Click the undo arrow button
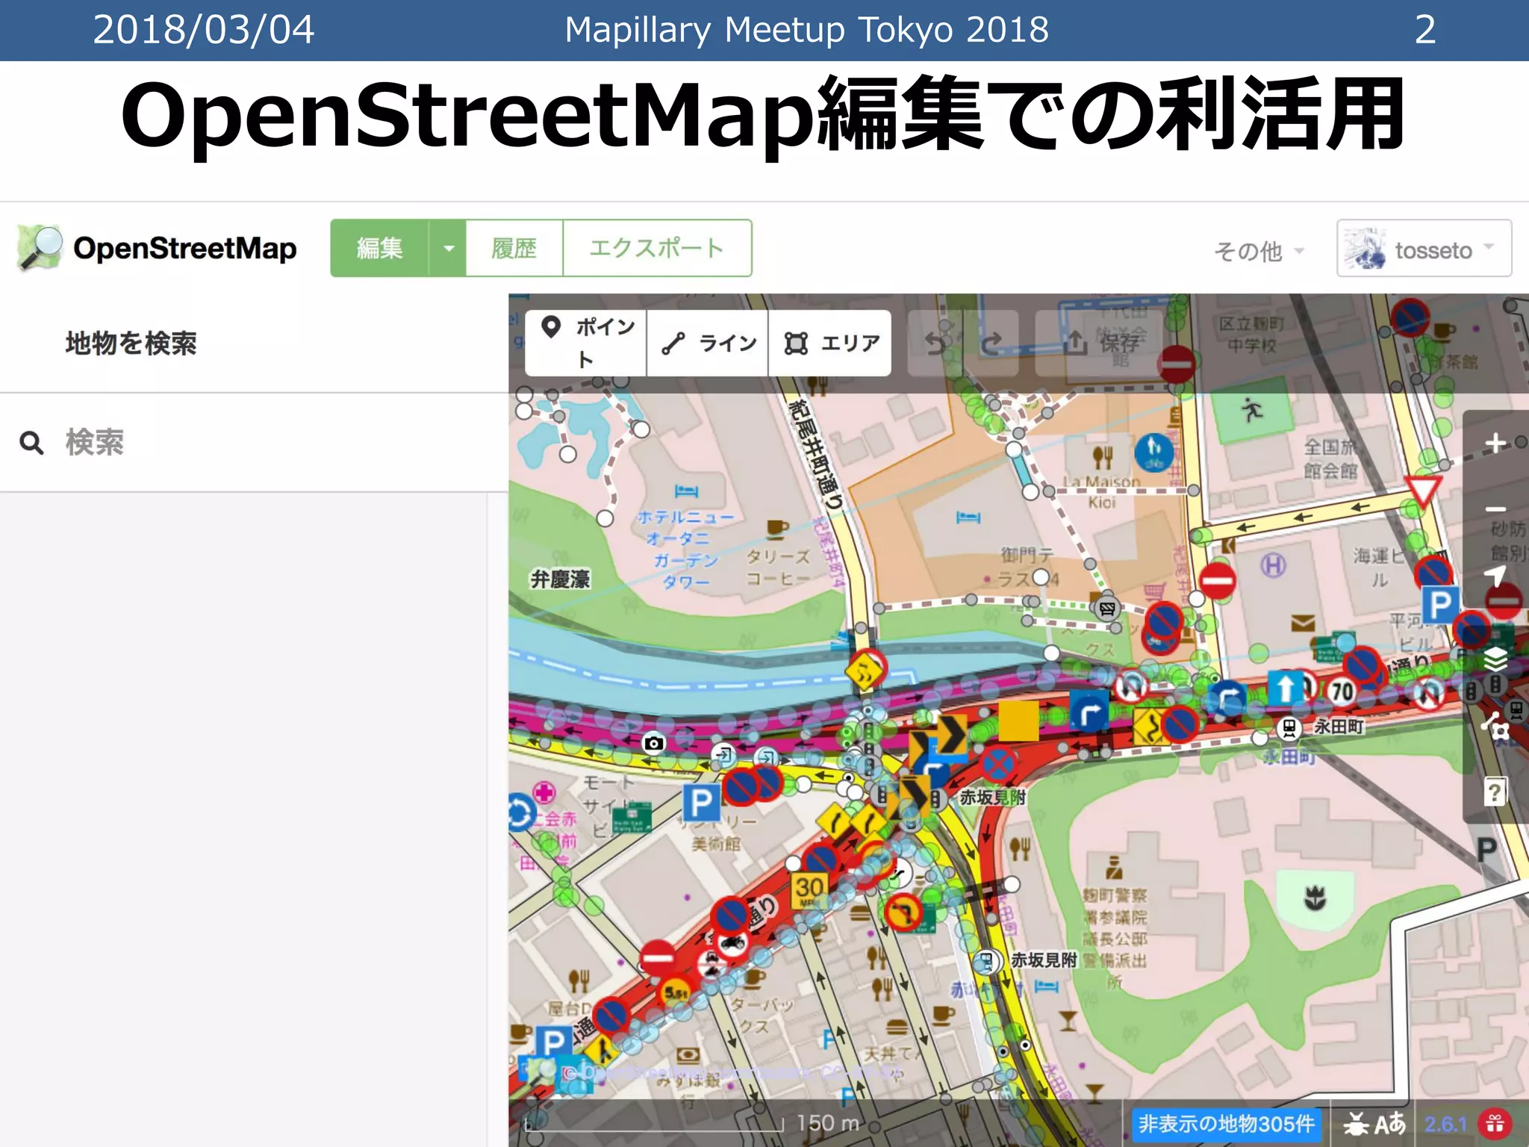The image size is (1529, 1147). [x=935, y=343]
